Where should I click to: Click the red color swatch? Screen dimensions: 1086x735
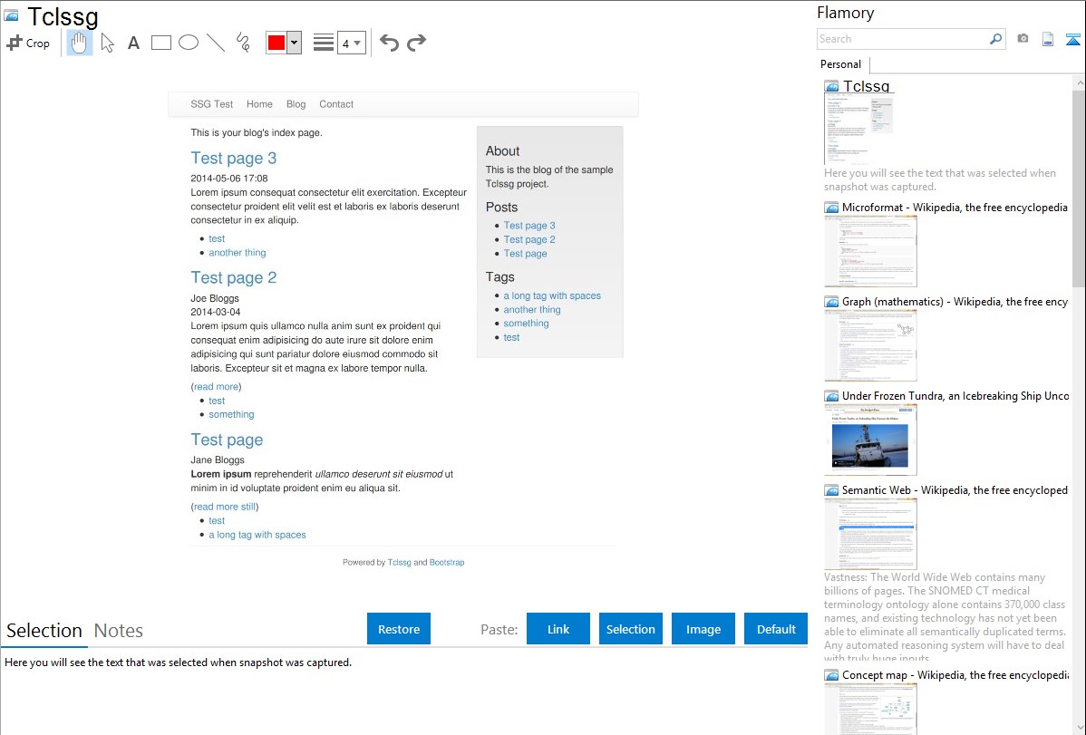pos(276,43)
